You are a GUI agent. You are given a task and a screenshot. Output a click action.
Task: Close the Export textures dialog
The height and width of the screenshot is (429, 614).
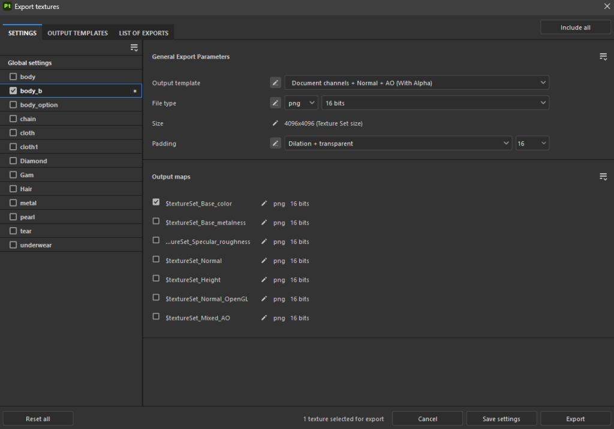click(x=607, y=6)
